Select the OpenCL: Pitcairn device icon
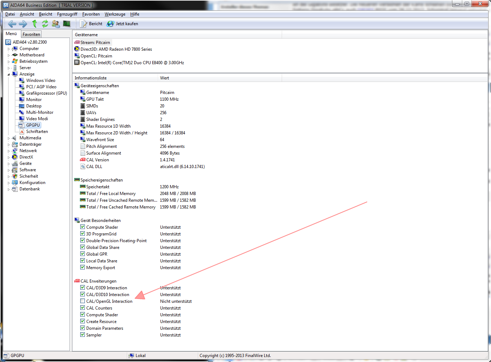This screenshot has height=362, width=491. (x=77, y=56)
